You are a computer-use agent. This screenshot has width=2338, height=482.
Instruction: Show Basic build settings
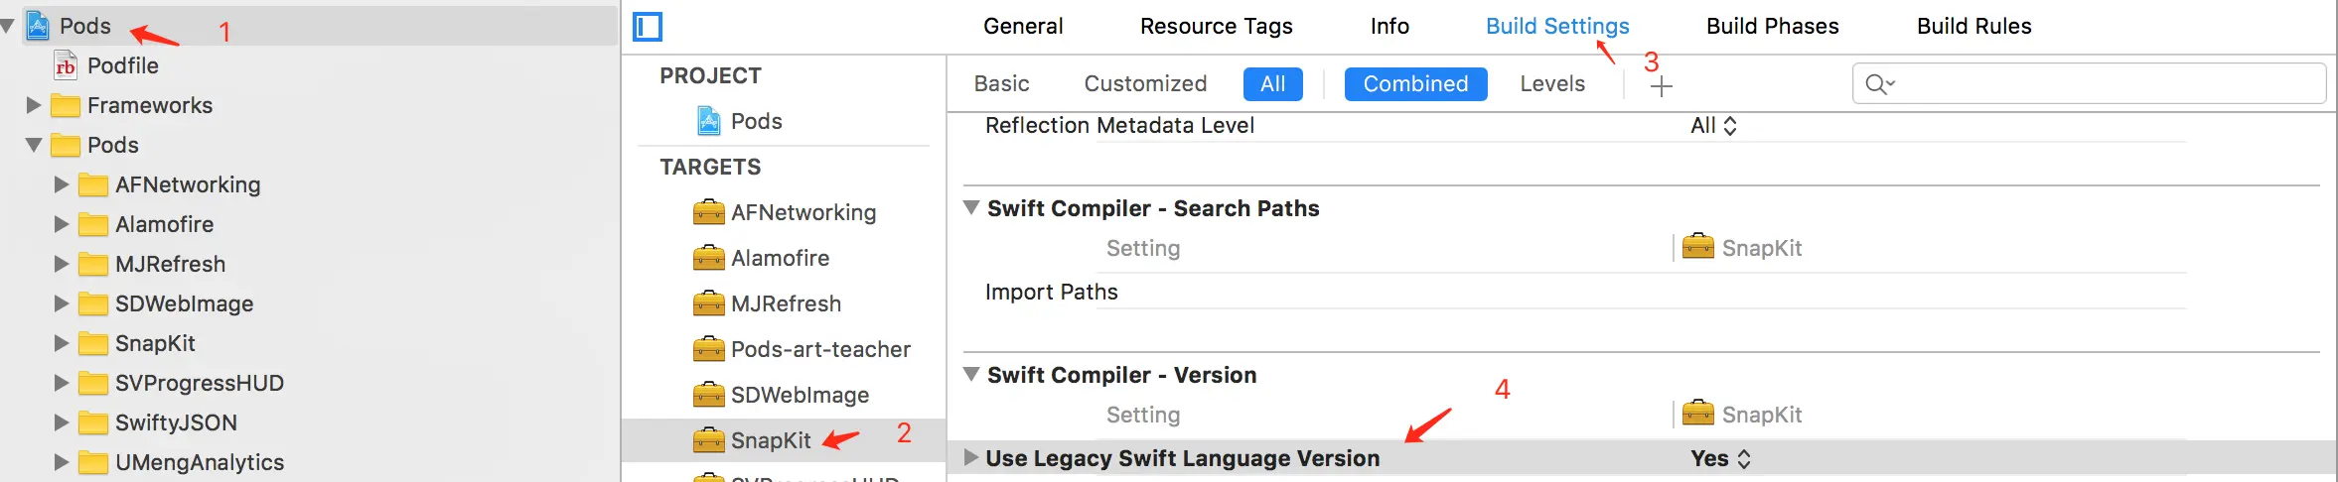[x=1001, y=84]
